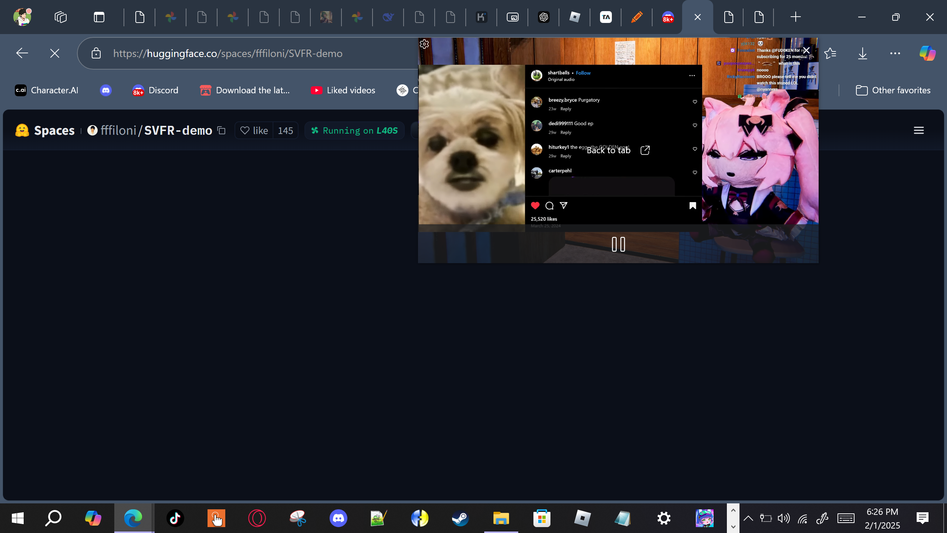Screen dimensions: 947x533
Task: Click the address bar URL
Action: [228, 54]
